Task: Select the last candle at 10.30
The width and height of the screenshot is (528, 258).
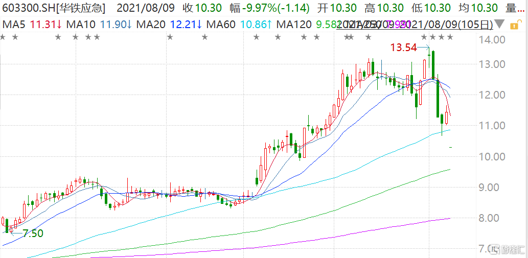Action: coord(450,147)
